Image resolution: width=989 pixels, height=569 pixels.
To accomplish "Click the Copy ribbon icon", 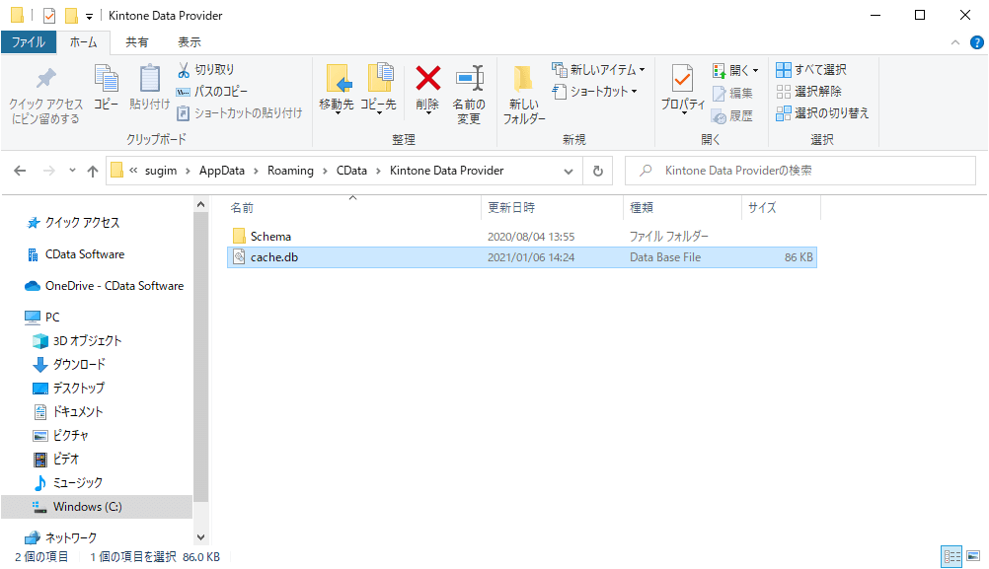I will point(106,87).
